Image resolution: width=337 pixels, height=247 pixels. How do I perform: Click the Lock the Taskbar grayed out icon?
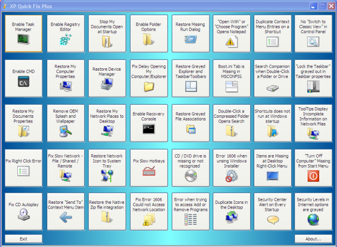(313, 86)
